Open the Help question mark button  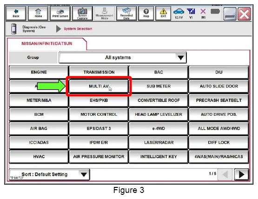coord(146,13)
